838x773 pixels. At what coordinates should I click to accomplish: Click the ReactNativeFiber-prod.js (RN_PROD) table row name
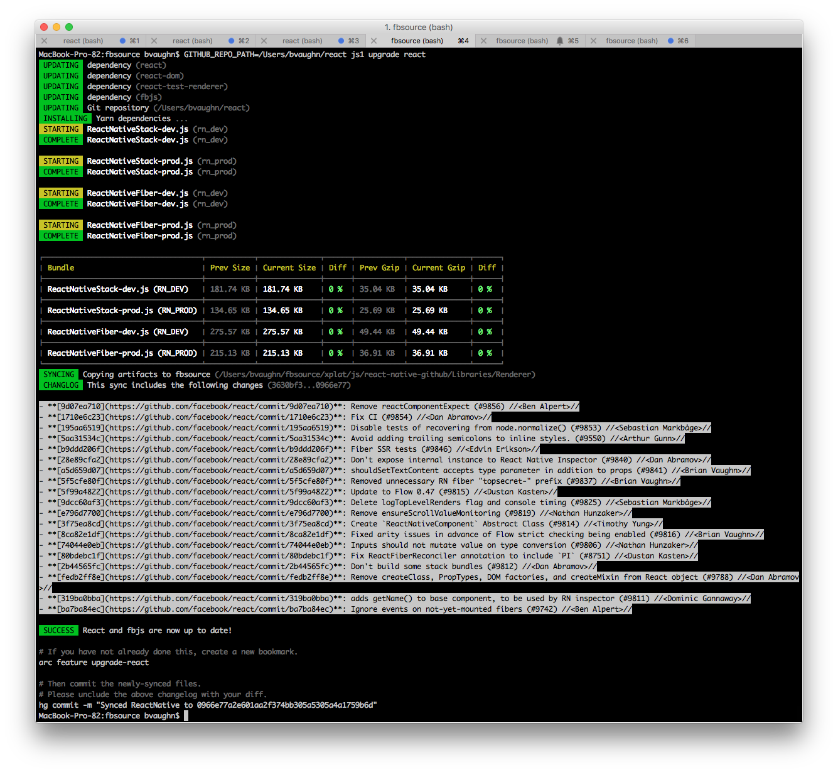coord(122,353)
